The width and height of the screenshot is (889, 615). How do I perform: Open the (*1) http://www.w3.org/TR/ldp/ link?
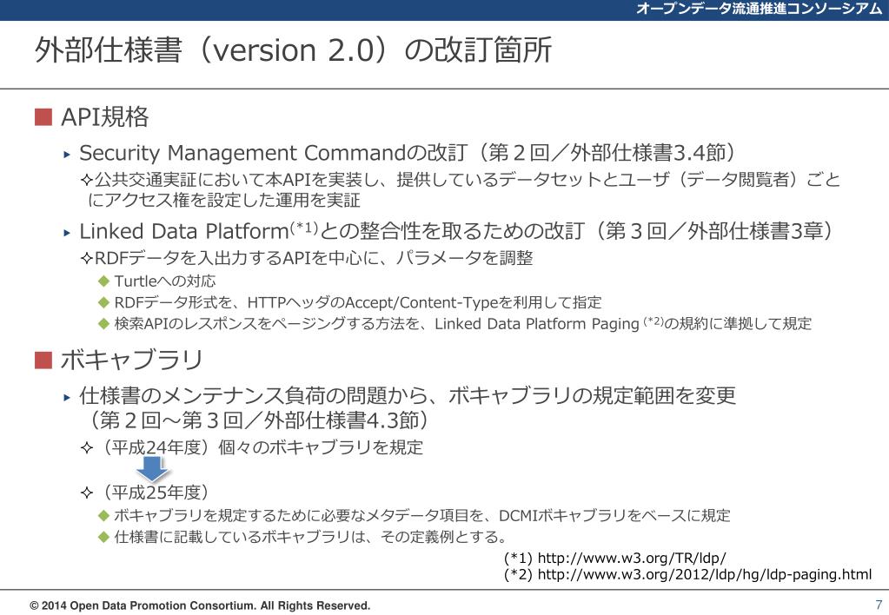615,559
